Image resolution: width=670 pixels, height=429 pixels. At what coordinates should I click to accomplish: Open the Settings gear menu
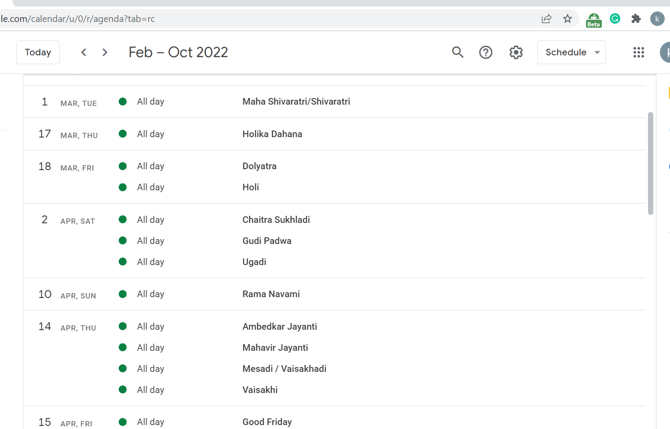click(x=516, y=52)
